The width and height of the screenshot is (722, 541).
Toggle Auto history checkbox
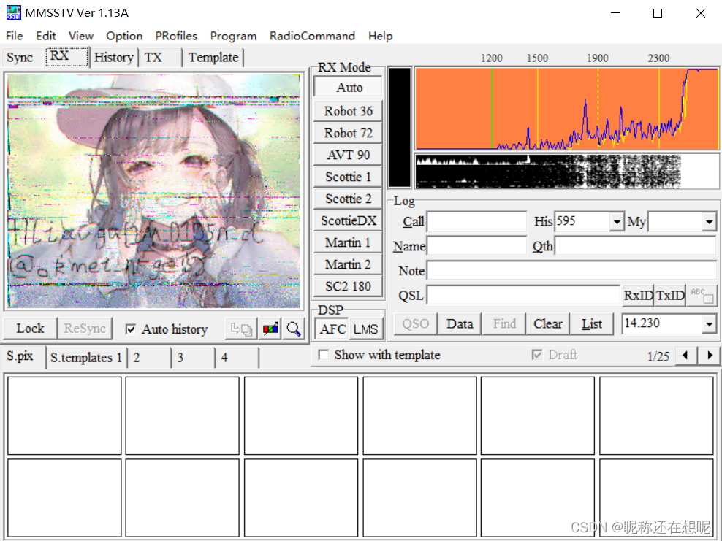[x=131, y=329]
